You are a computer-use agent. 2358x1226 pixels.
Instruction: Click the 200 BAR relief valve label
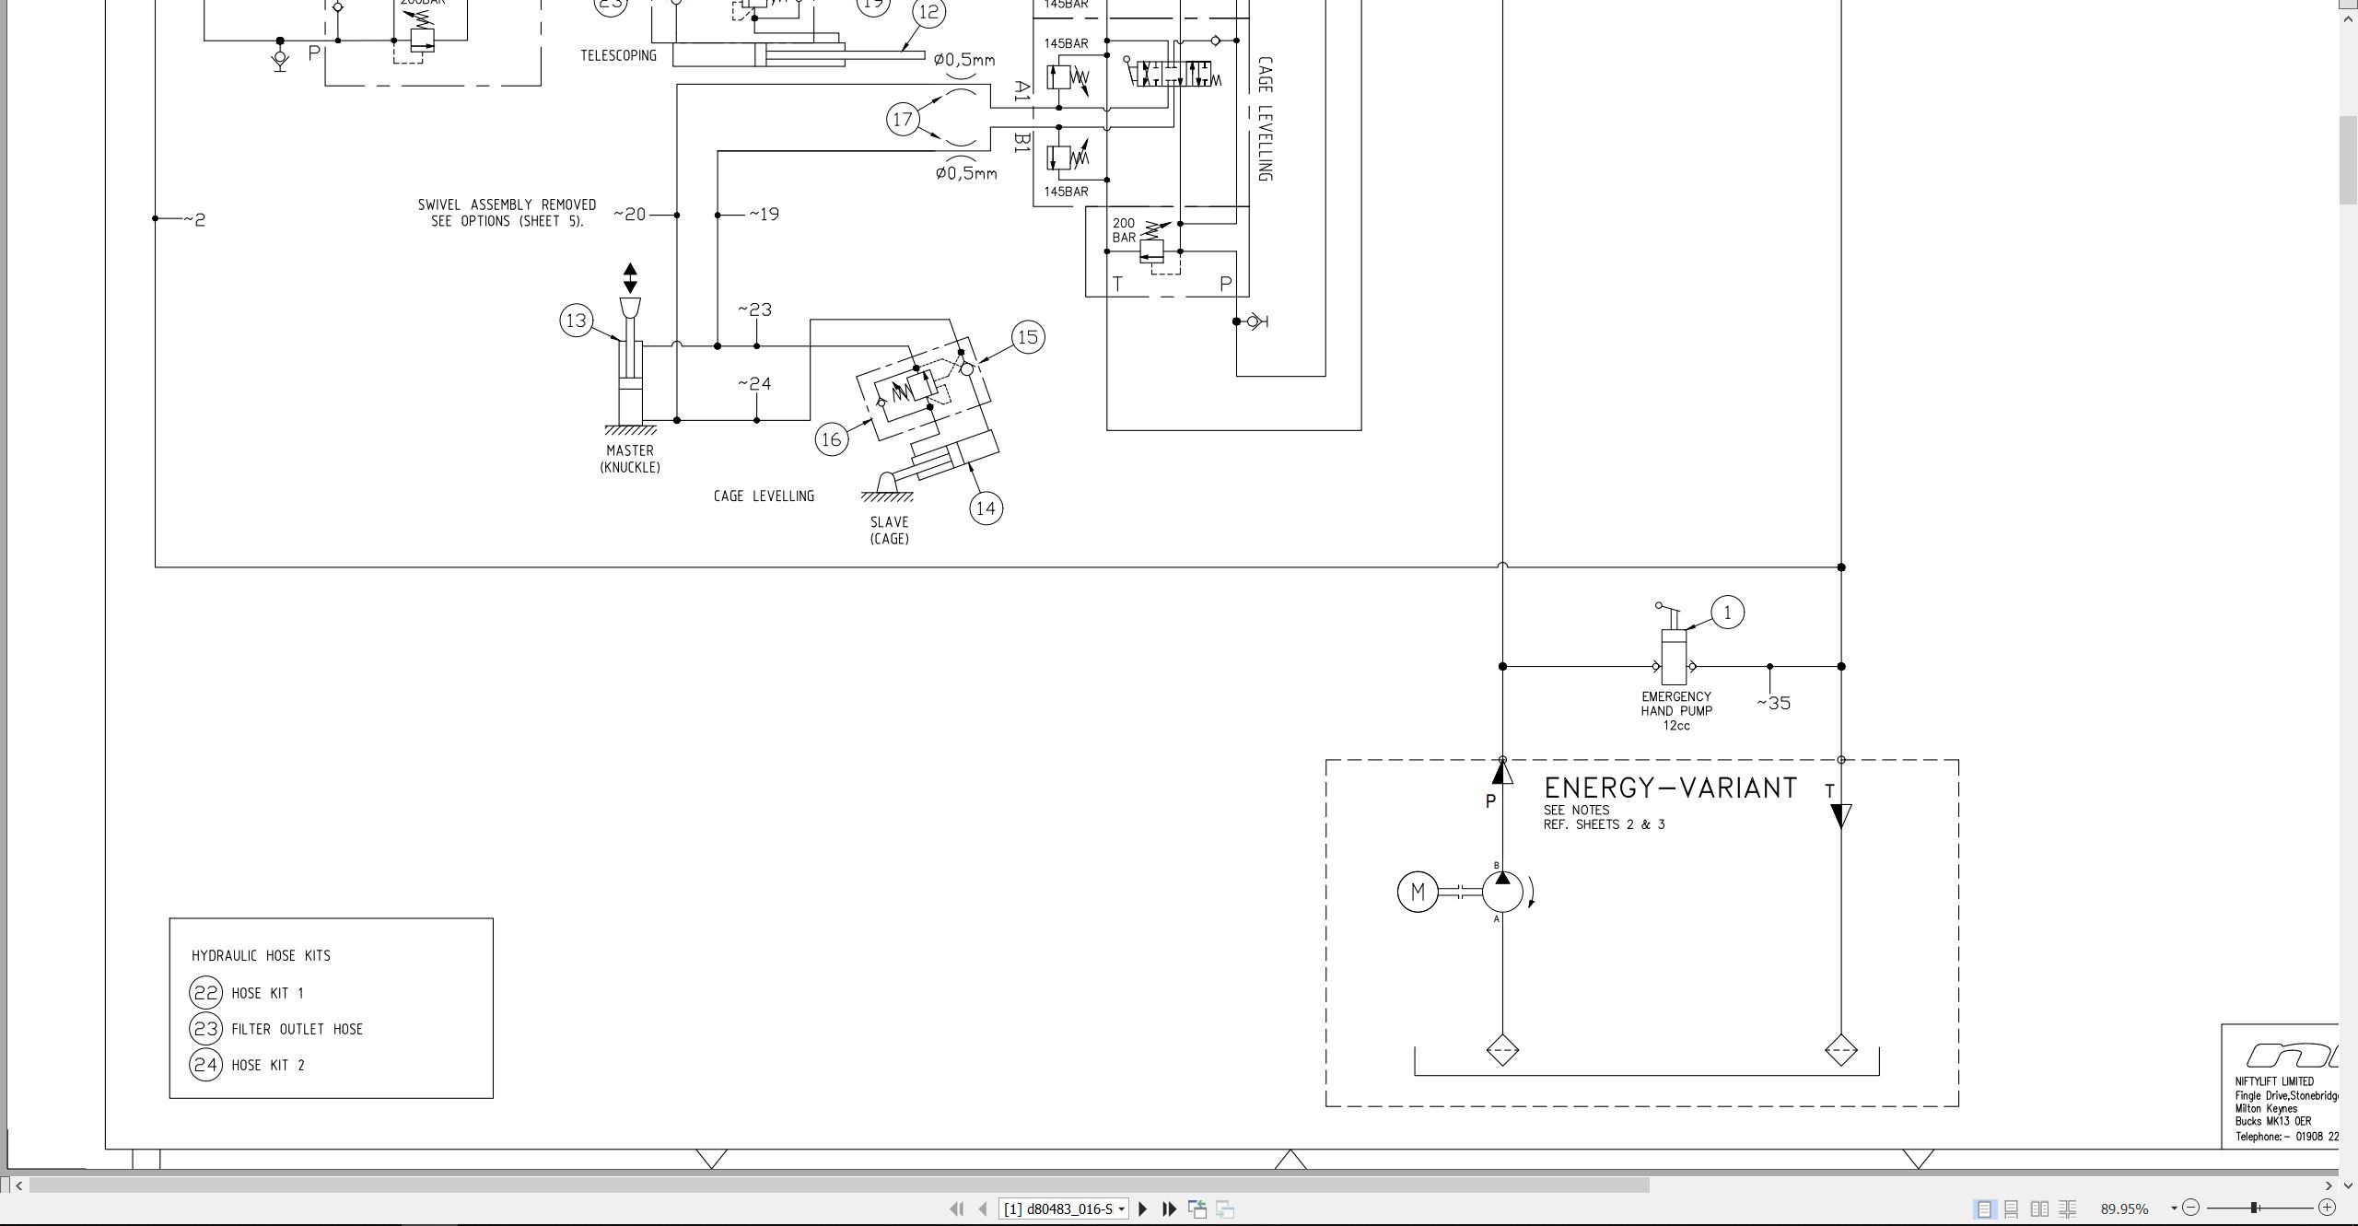tap(1124, 230)
